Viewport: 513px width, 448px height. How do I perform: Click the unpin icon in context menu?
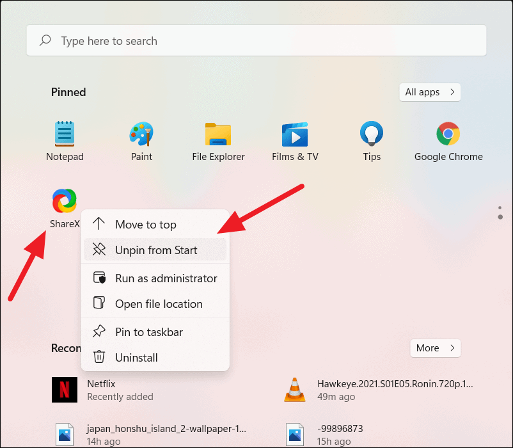99,250
